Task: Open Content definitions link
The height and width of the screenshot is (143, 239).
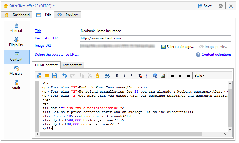Action: tap(217, 55)
